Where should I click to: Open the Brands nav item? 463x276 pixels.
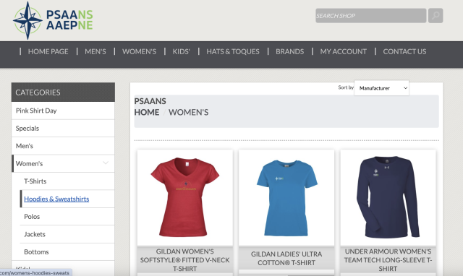click(289, 51)
